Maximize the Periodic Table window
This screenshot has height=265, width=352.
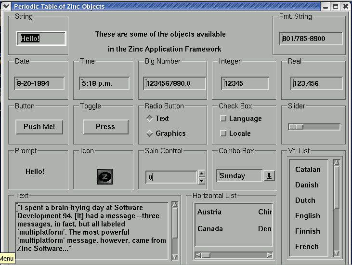click(x=336, y=6)
